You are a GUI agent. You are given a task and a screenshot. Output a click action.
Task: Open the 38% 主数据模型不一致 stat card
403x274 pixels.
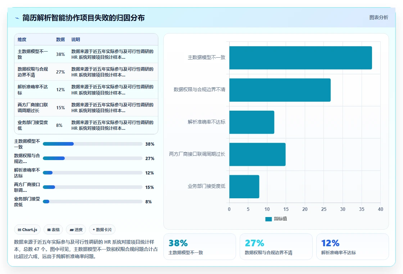[x=200, y=247]
